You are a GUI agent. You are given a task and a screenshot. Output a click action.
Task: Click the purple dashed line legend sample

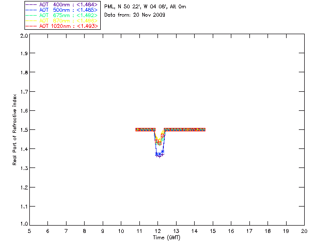point(31,4)
